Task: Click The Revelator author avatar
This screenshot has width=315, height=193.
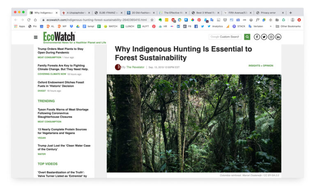Action: [x=118, y=67]
